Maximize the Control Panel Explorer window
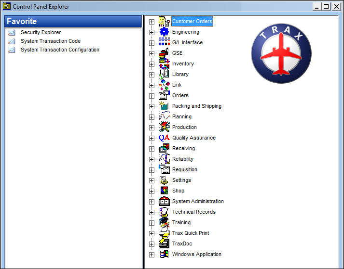 tap(326, 6)
